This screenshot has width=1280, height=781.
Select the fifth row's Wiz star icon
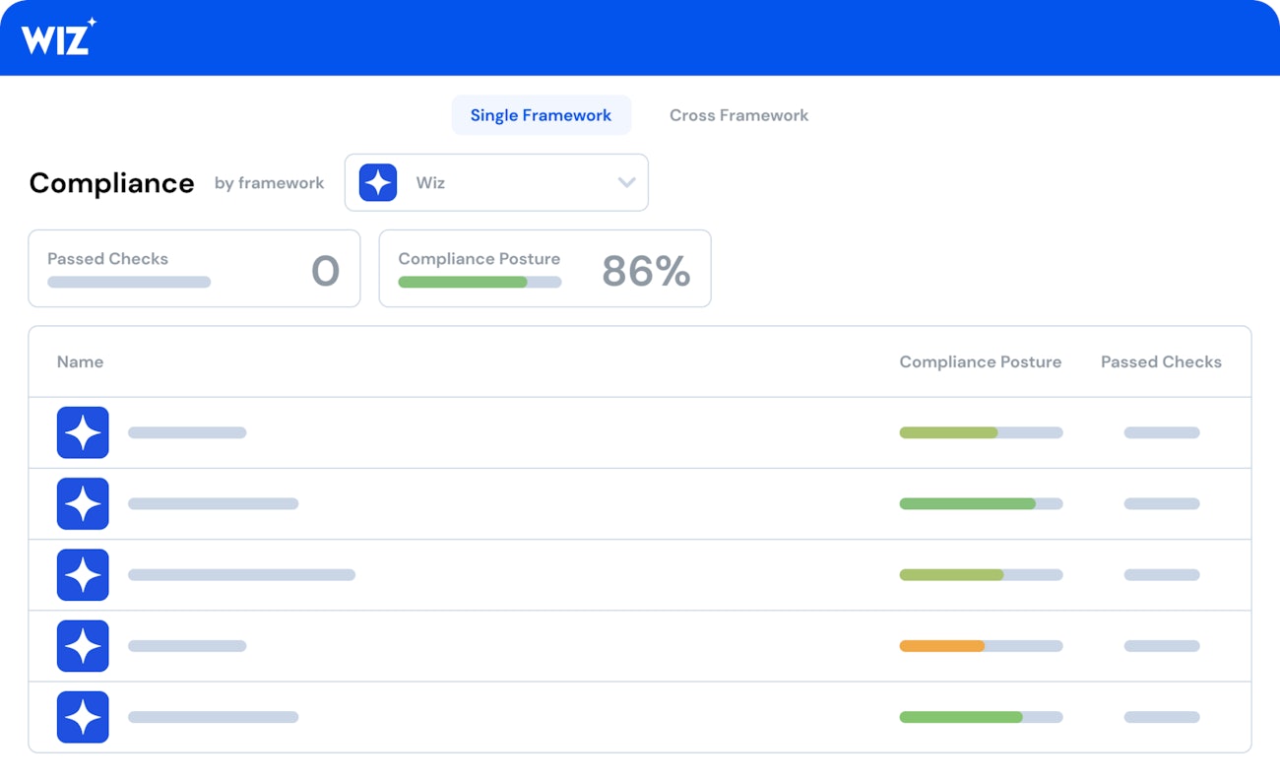(83, 717)
